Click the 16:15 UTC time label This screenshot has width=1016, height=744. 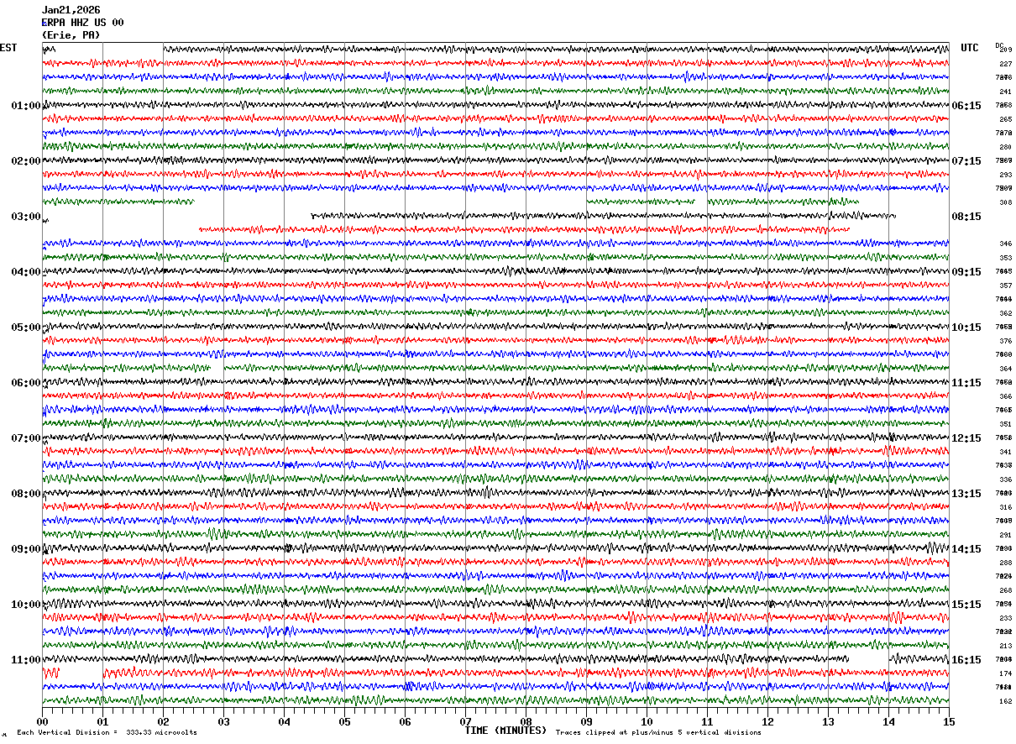click(966, 660)
